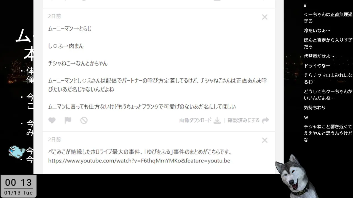Report the message using the flag icon
This screenshot has width=353, height=198.
(68, 120)
